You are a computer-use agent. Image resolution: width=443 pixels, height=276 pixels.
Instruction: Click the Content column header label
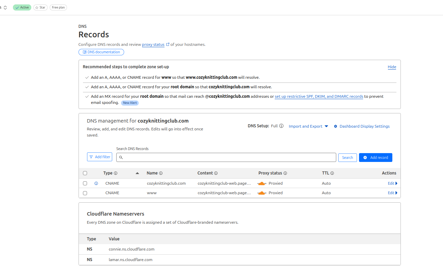(205, 173)
